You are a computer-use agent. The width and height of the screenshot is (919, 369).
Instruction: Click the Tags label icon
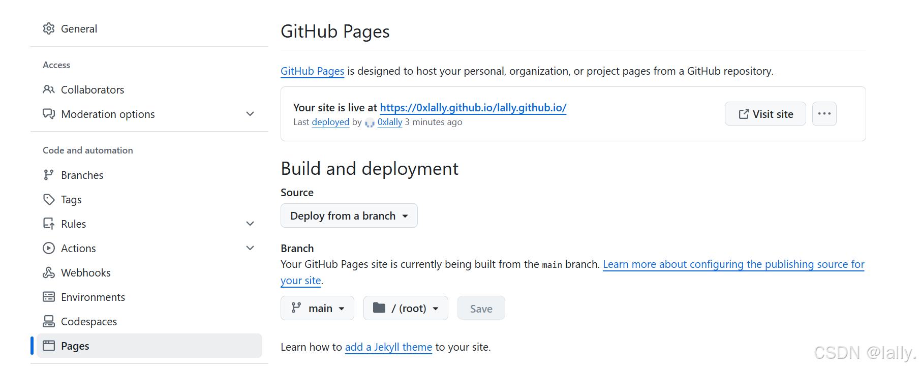pyautogui.click(x=49, y=199)
